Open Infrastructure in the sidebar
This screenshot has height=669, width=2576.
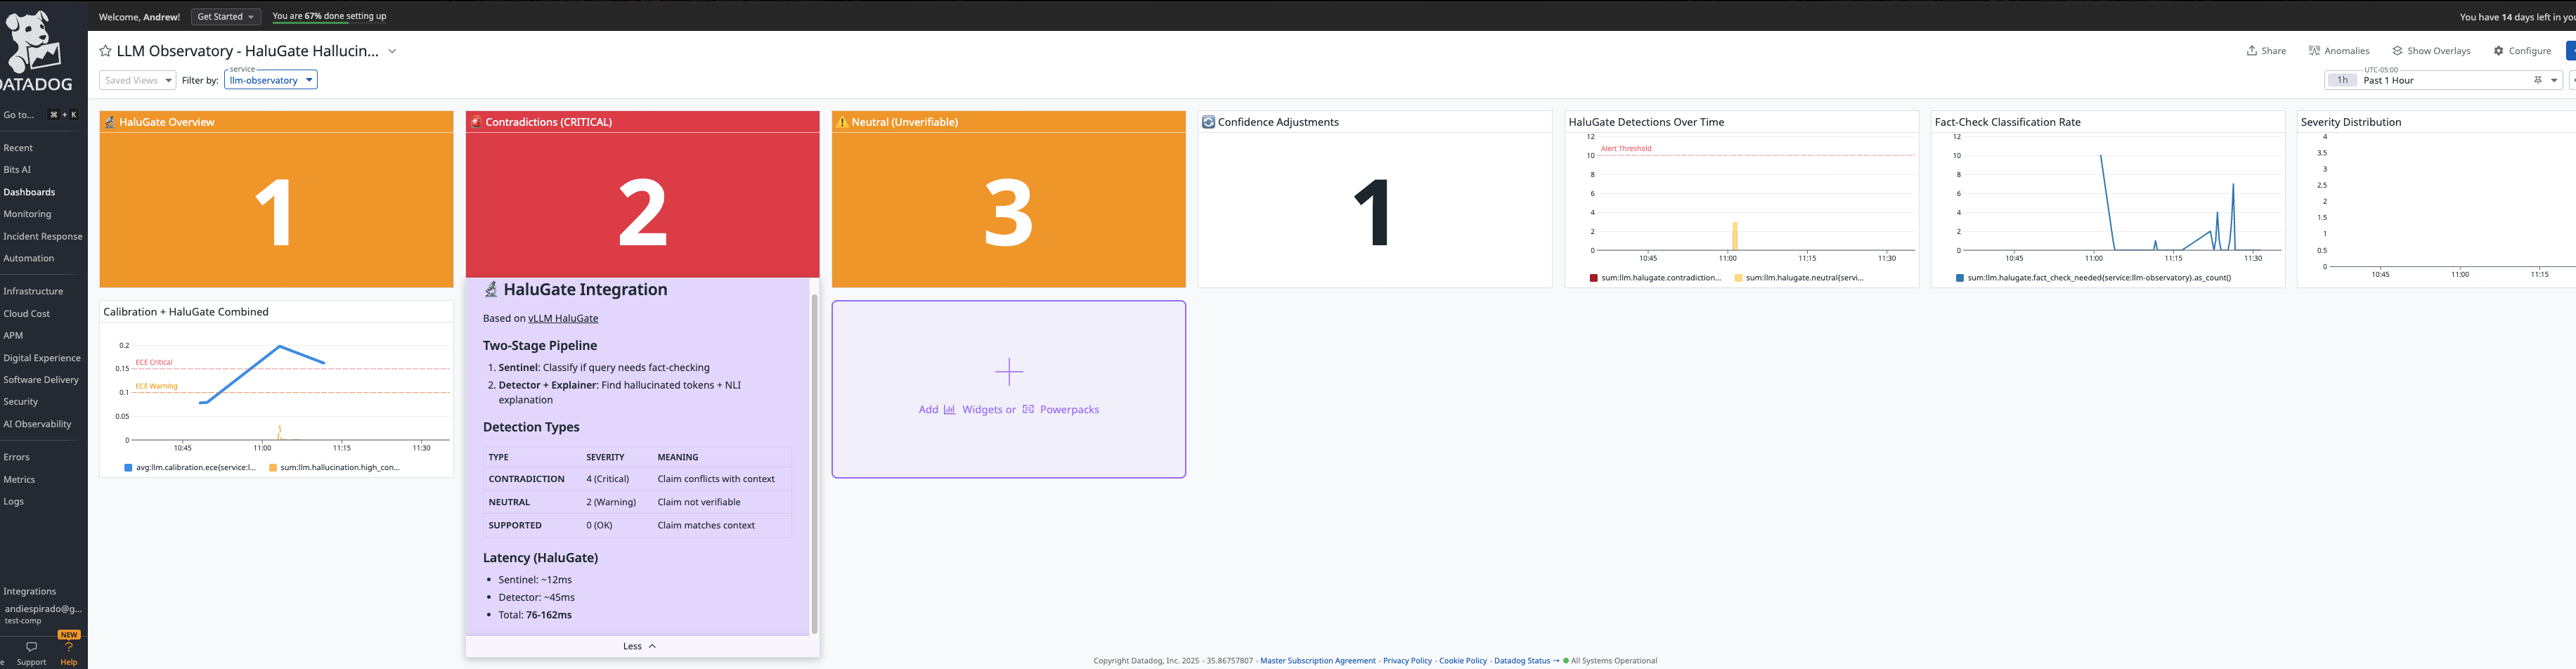pyautogui.click(x=33, y=291)
